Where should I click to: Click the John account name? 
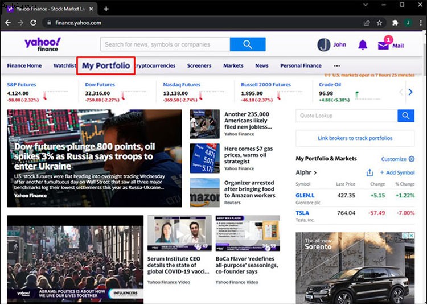click(339, 44)
